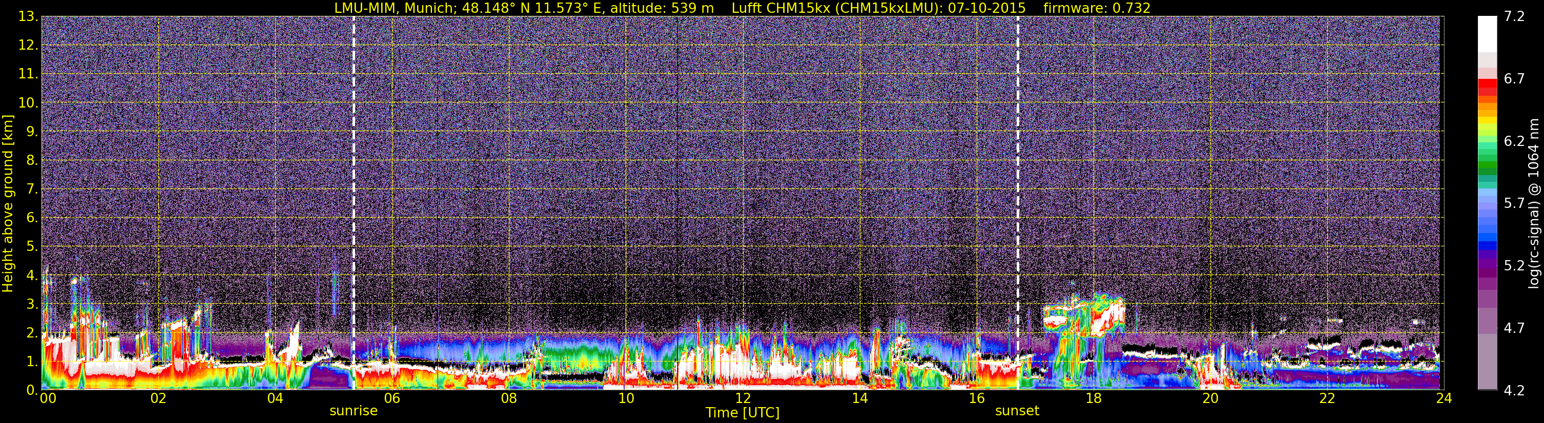Click the '06' time axis tick label
Screen dimensions: 1544x423
pos(392,398)
